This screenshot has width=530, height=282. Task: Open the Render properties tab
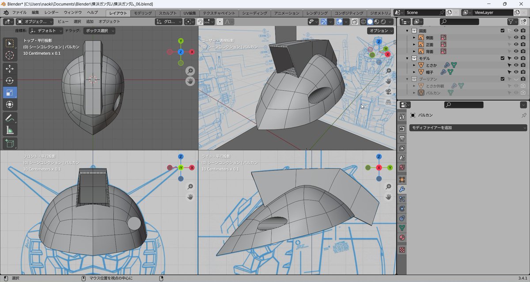[x=402, y=128]
